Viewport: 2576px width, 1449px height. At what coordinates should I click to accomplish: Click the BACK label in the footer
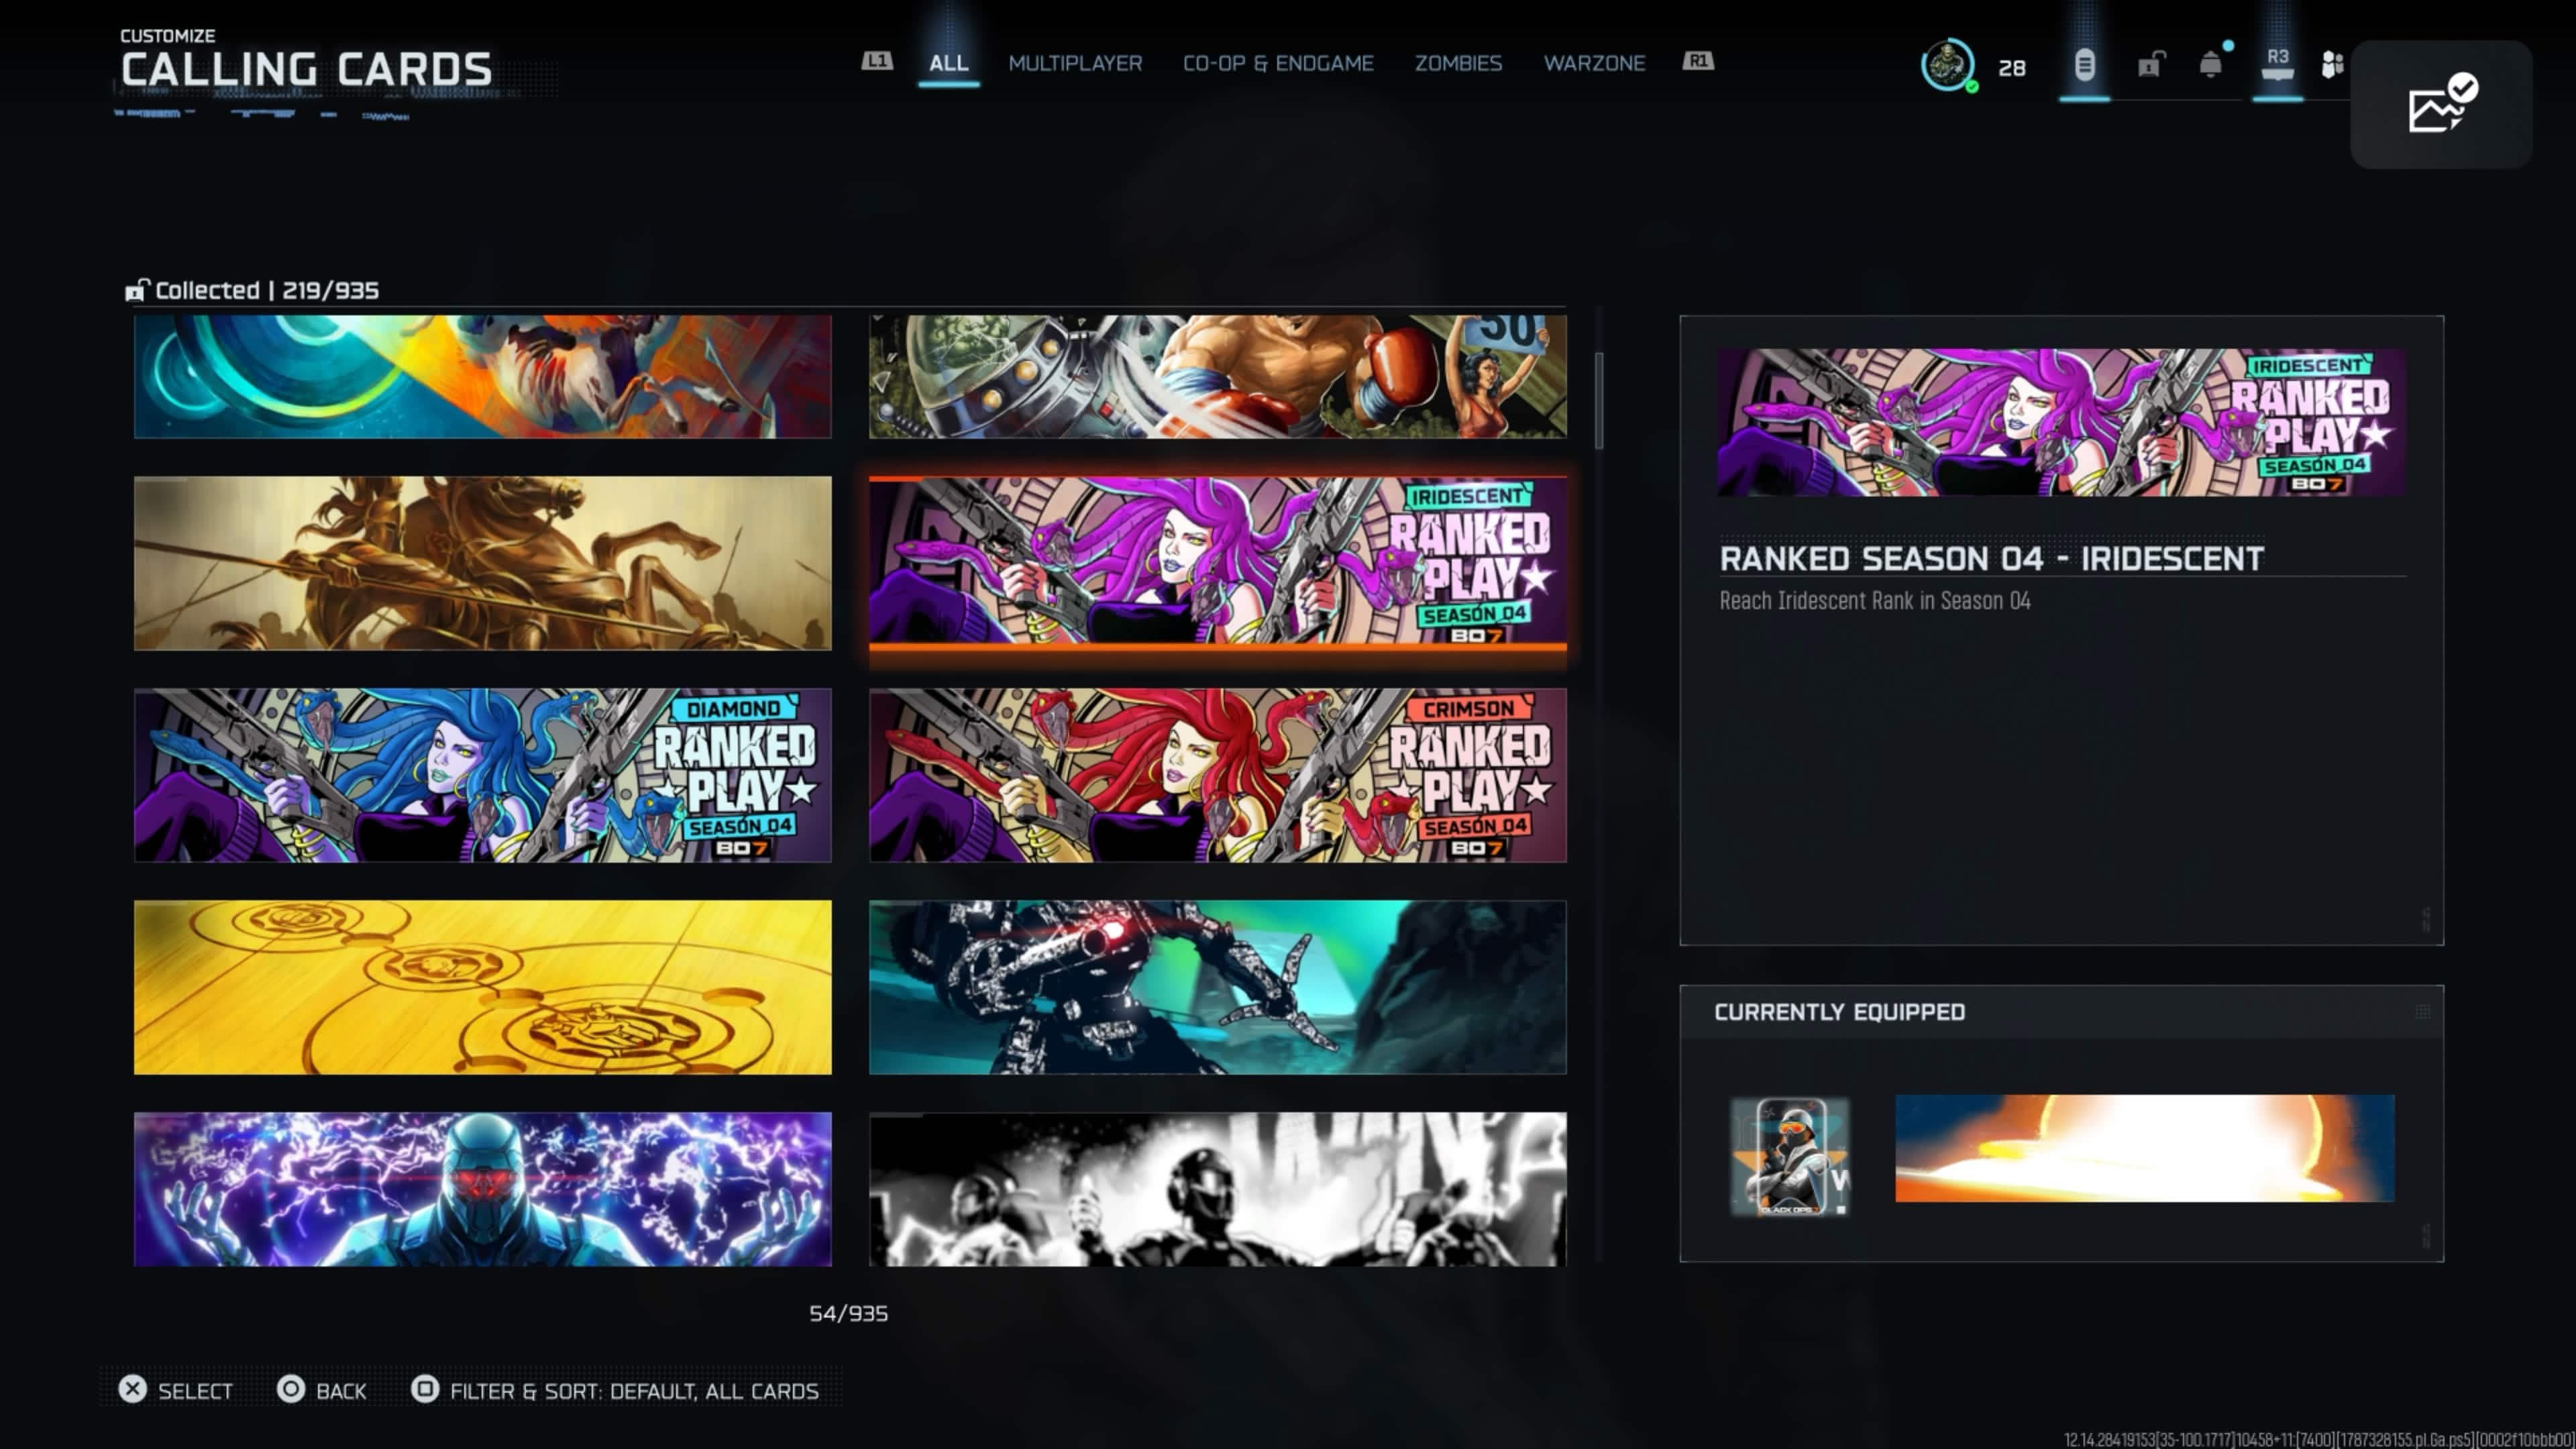point(341,1391)
